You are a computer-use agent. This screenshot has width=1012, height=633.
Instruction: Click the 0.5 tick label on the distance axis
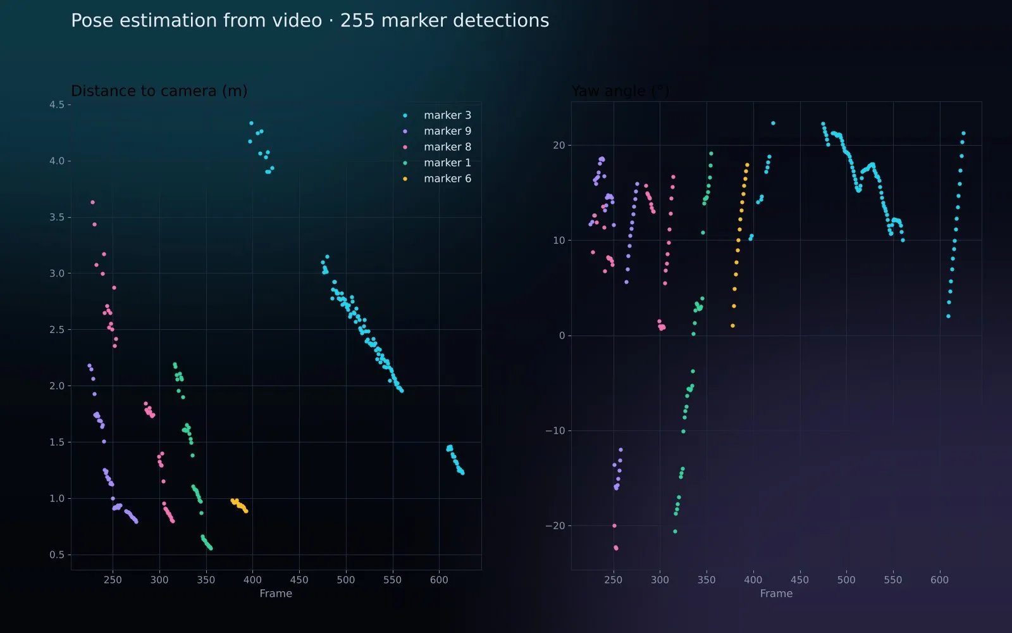click(x=57, y=555)
